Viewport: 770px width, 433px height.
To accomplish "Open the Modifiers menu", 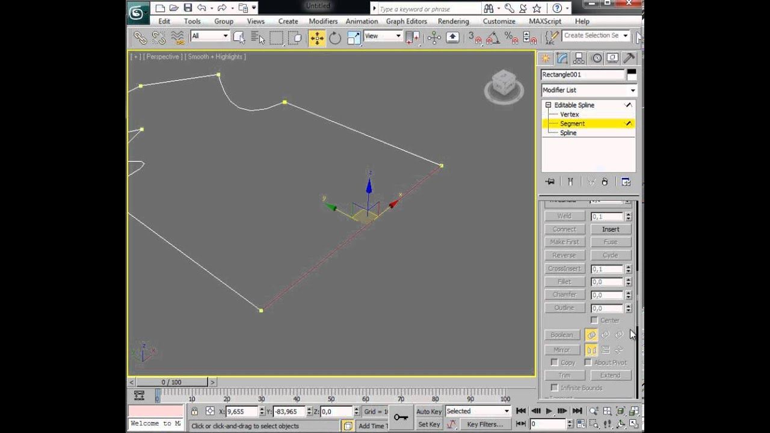I will click(323, 21).
